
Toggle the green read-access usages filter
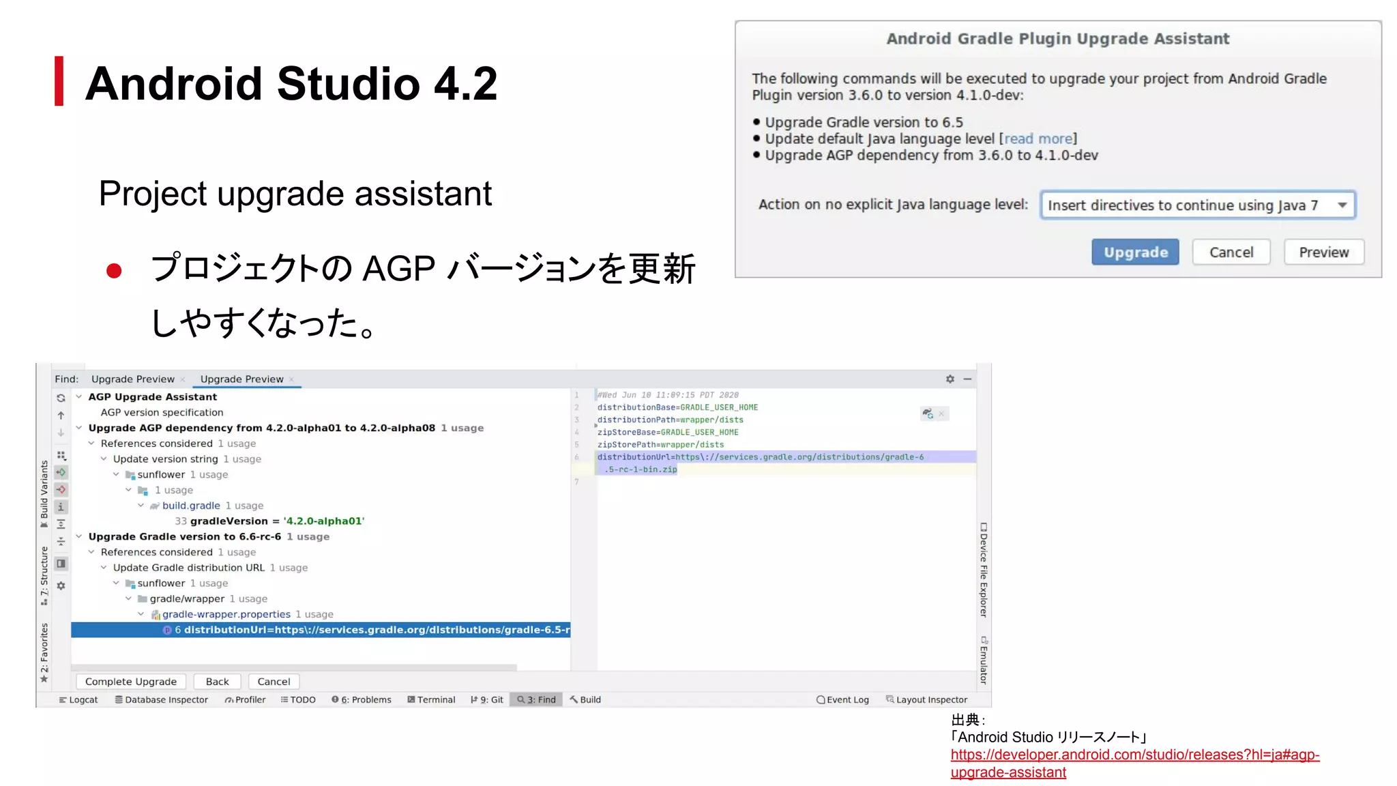(61, 472)
